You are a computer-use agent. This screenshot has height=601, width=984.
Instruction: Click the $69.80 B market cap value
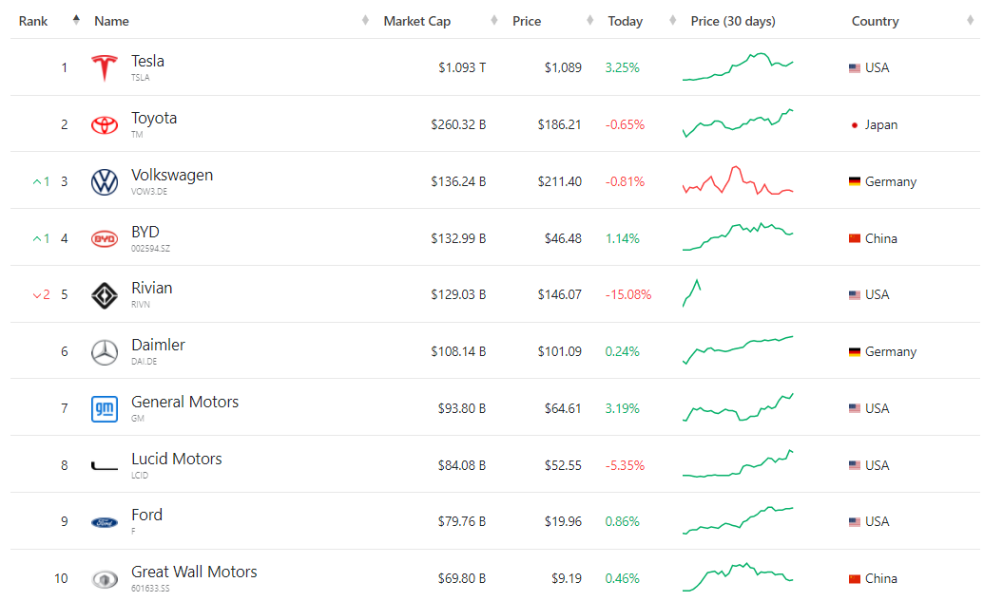click(x=462, y=578)
